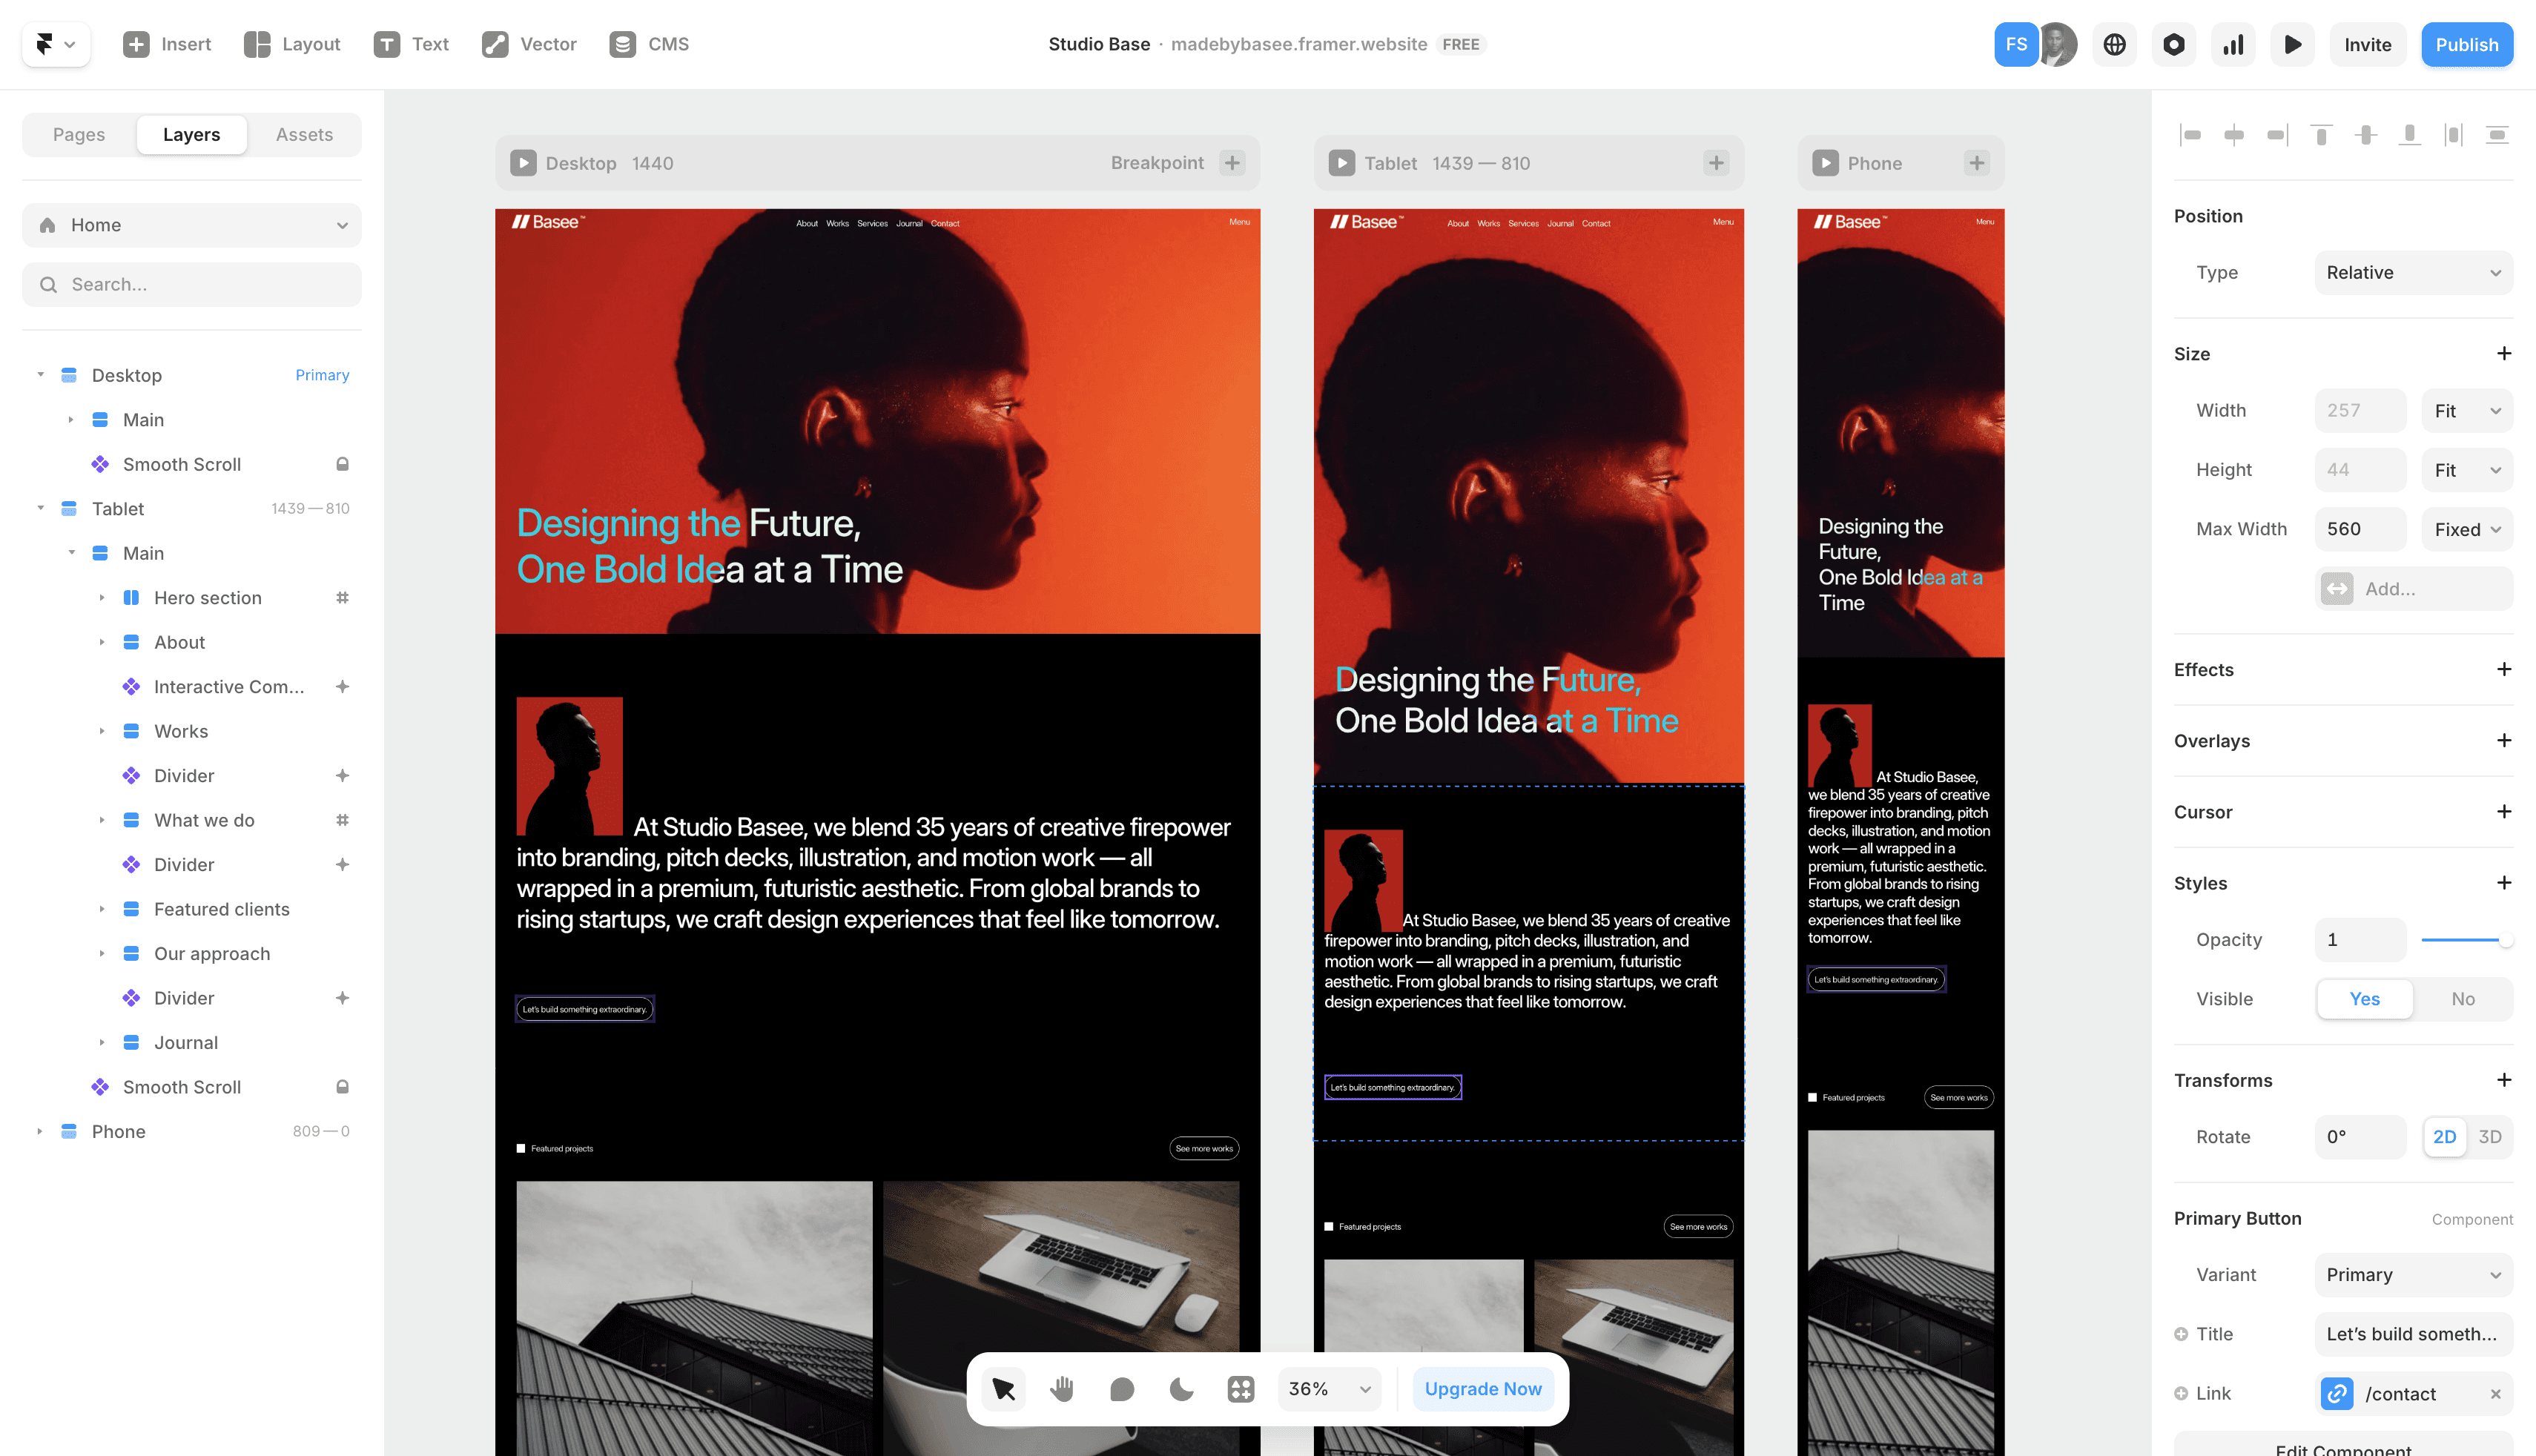
Task: Open site settings with the hexagon icon
Action: coord(2173,44)
